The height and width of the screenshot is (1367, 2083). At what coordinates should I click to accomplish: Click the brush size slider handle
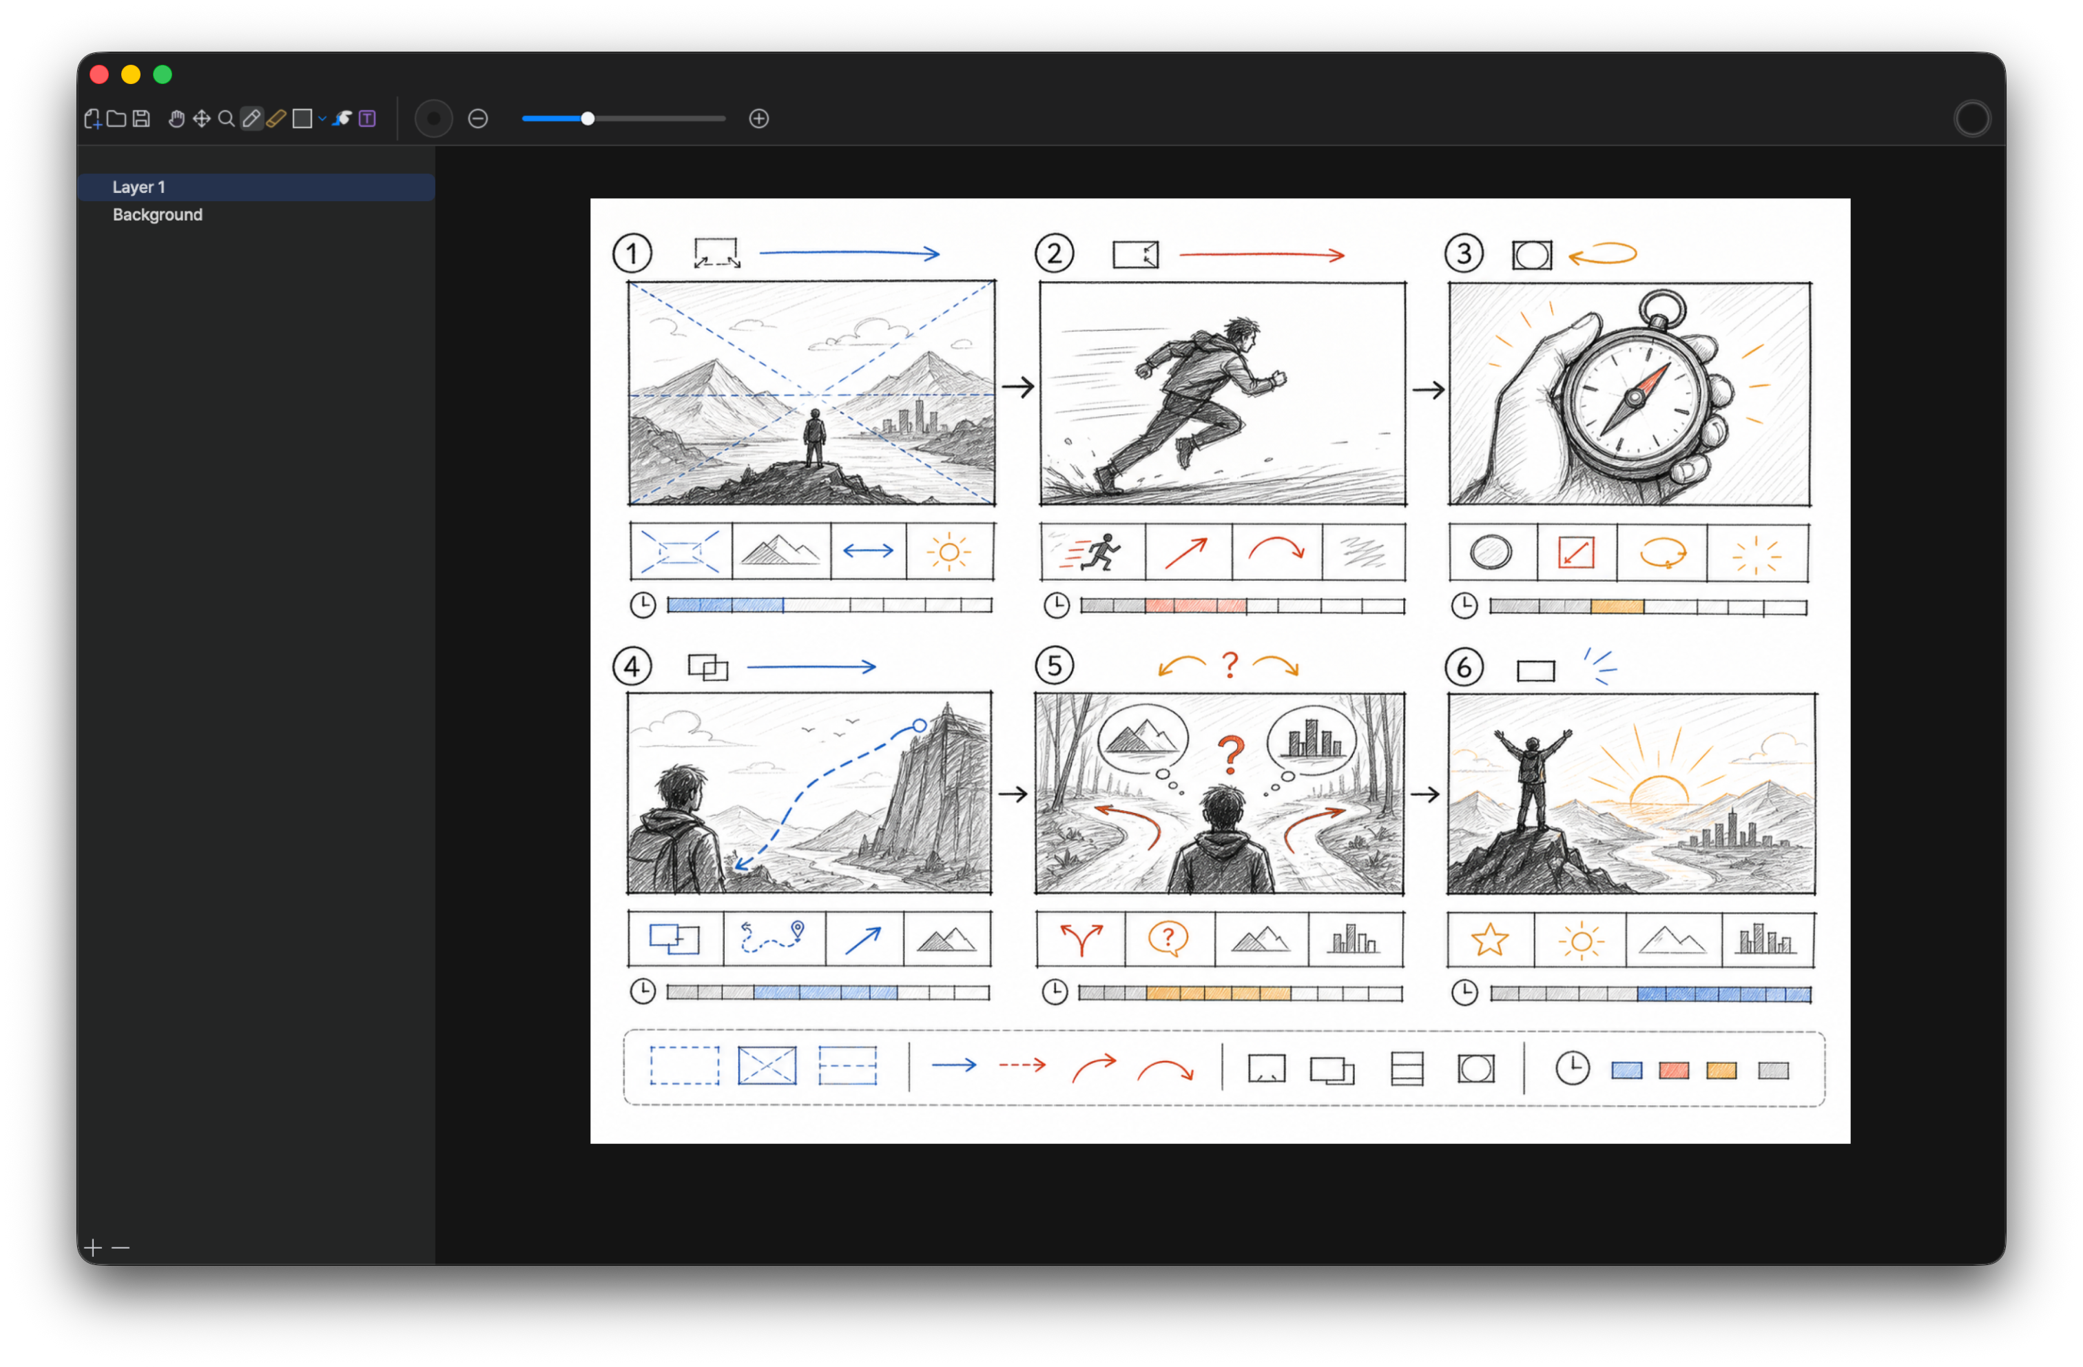click(x=588, y=119)
